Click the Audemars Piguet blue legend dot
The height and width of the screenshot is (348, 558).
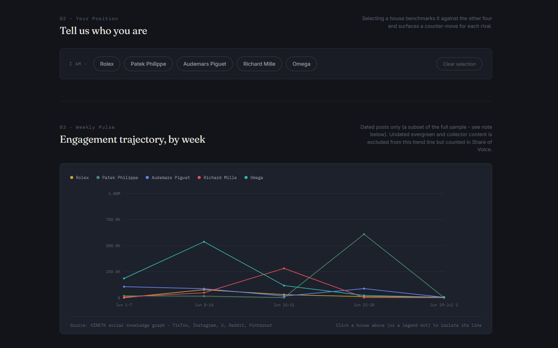[147, 177]
